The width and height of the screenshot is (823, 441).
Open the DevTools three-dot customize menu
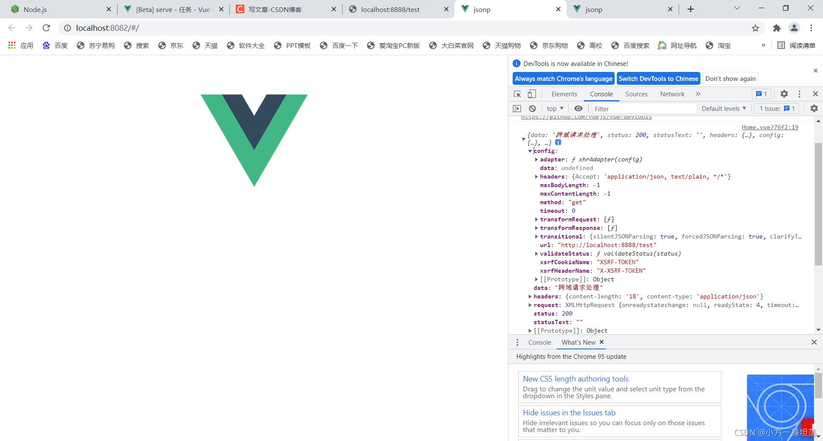(799, 94)
